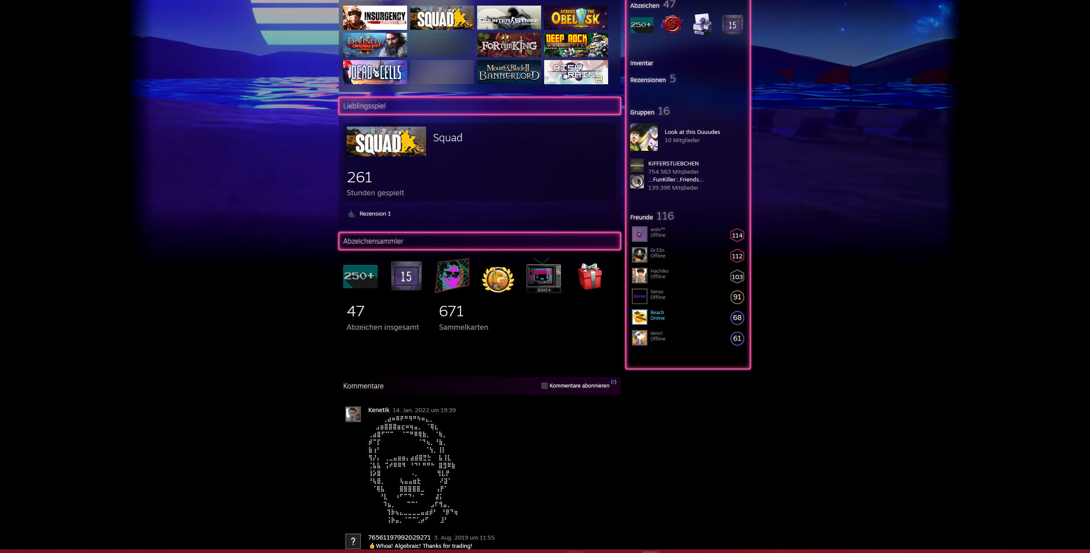The height and width of the screenshot is (553, 1090).
Task: Click the golden laurel badge icon
Action: pos(498,279)
